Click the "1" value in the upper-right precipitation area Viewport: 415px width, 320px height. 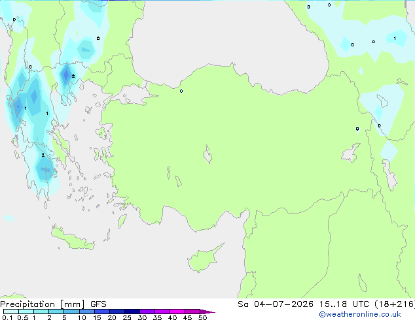pyautogui.click(x=395, y=39)
